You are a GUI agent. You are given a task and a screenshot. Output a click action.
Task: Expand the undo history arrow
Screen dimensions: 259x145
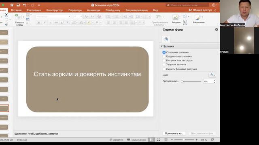tap(28, 5)
